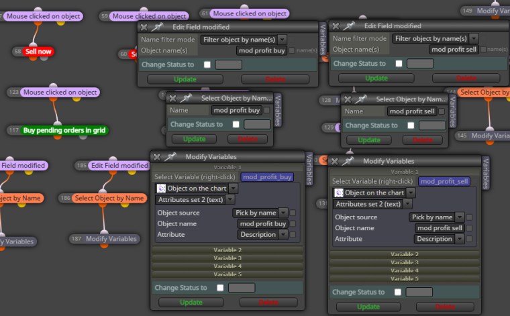Viewport: 510px width, 316px height.
Task: Close the mod_profit_buy Modify Variables panel
Action: [x=157, y=157]
